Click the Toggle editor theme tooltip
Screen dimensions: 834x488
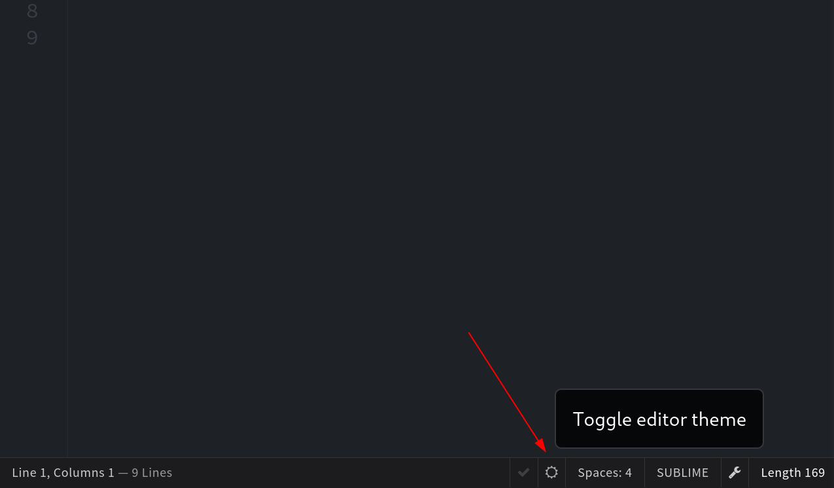[659, 419]
